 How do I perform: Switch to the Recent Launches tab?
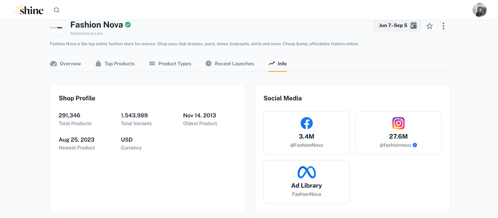(230, 64)
